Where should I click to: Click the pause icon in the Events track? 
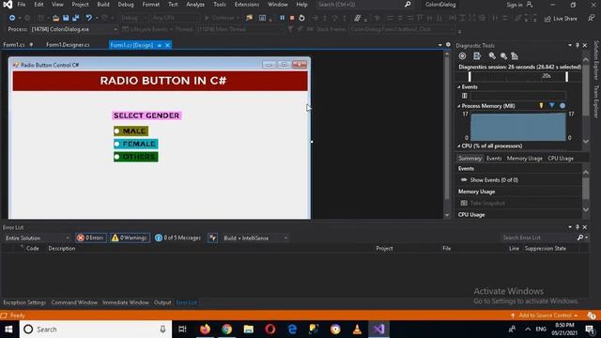click(x=465, y=96)
